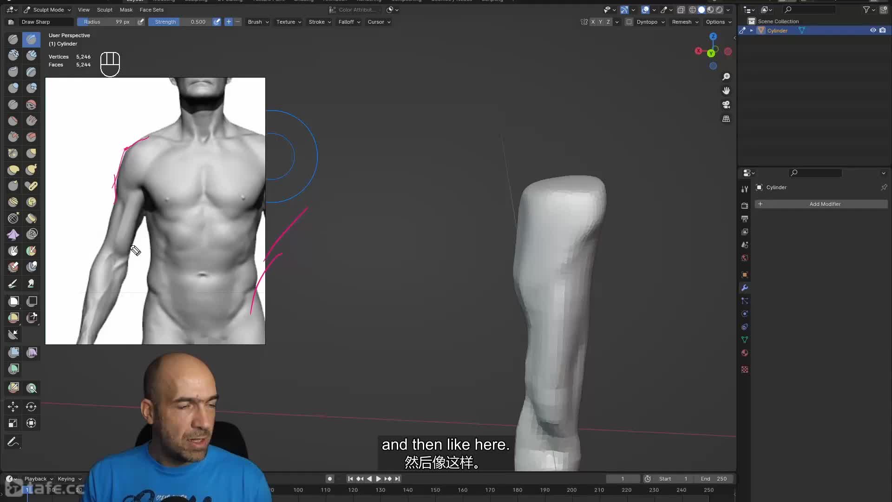Open the Sculpt Mode dropdown
Image resolution: width=892 pixels, height=502 pixels.
pos(47,10)
